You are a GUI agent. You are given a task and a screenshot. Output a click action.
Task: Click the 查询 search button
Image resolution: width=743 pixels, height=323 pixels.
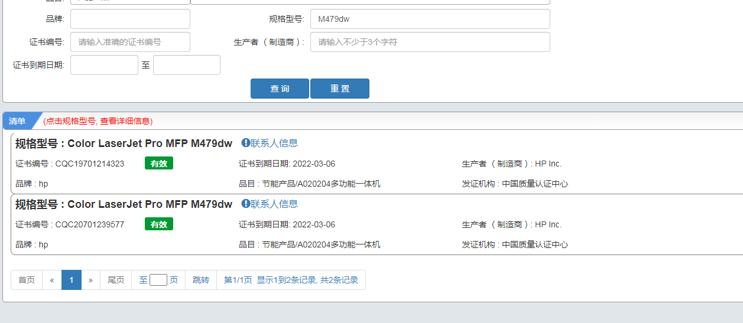[x=280, y=89]
